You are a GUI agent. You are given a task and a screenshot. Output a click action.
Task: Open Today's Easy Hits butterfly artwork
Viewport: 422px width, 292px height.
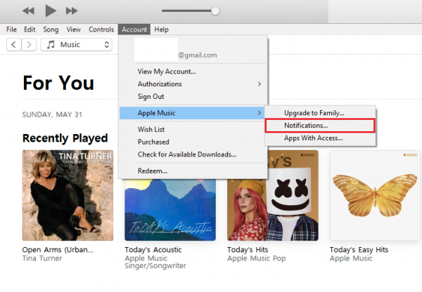tap(375, 195)
